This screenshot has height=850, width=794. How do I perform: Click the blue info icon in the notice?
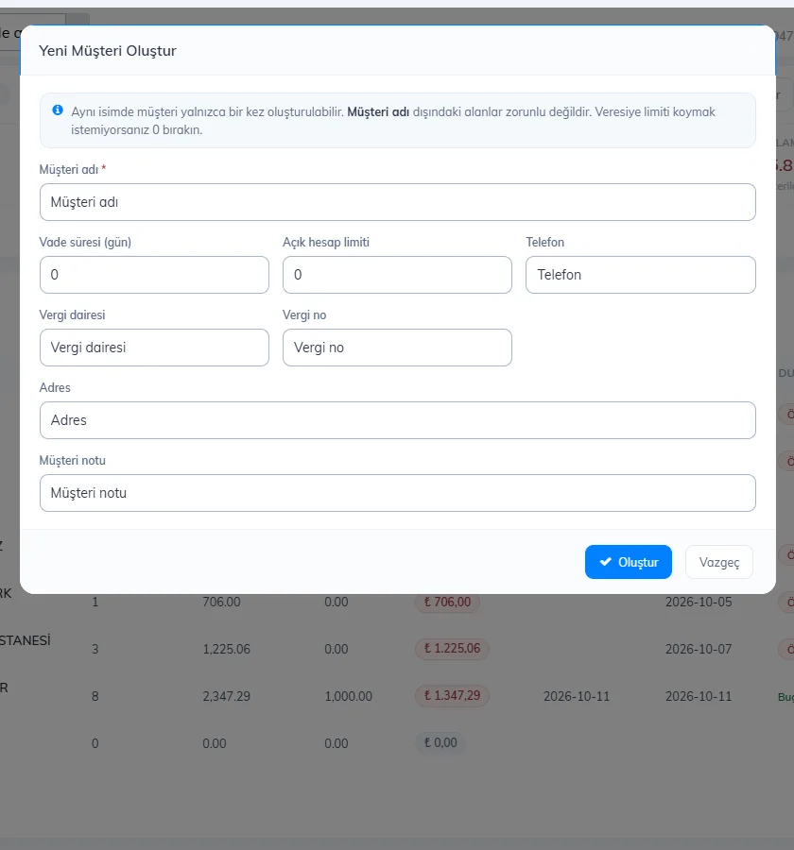click(58, 110)
